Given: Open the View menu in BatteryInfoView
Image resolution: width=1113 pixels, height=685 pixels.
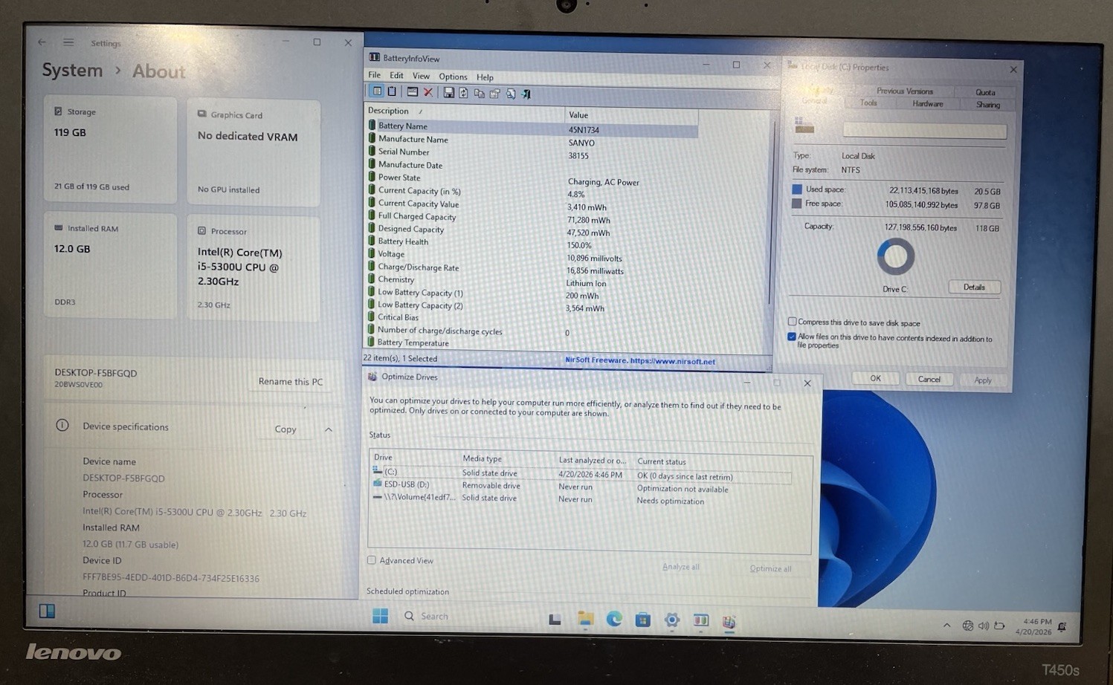Looking at the screenshot, I should [x=421, y=76].
